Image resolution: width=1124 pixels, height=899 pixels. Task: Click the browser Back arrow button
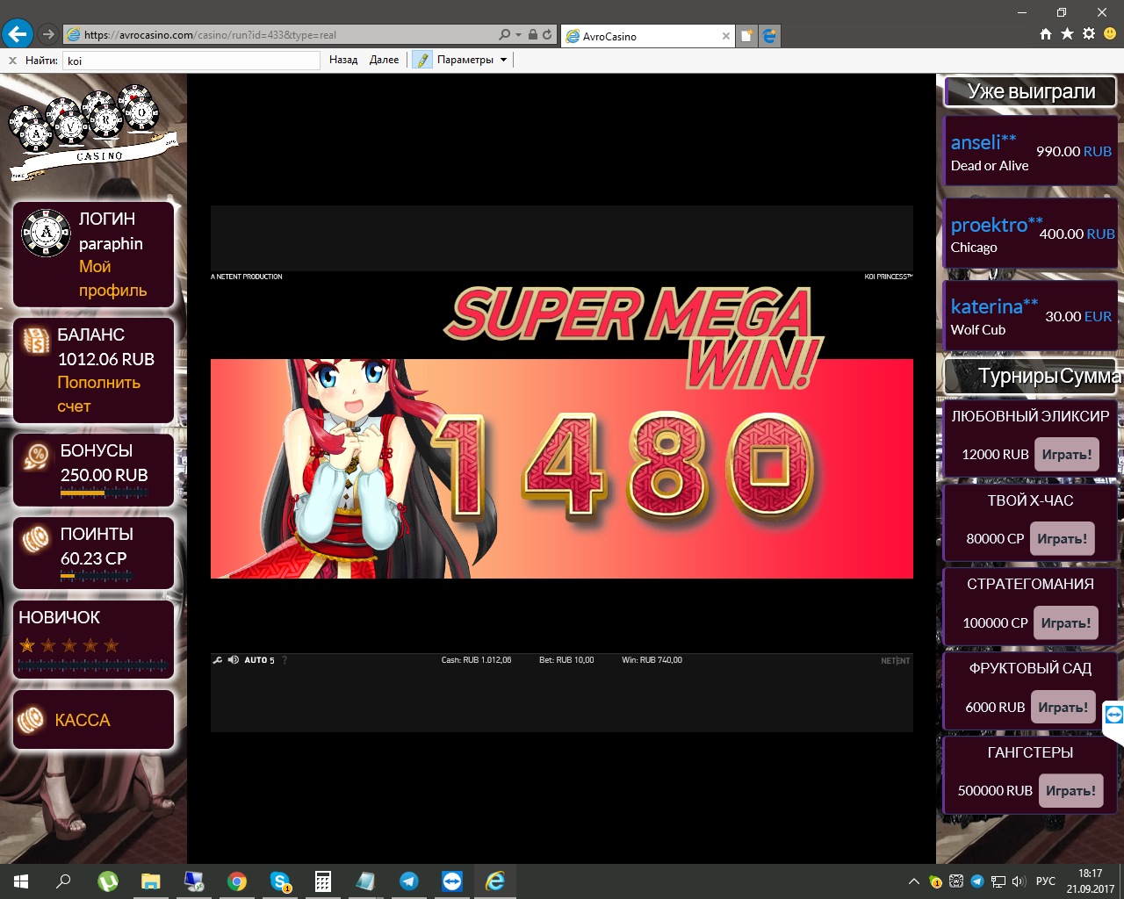click(18, 34)
